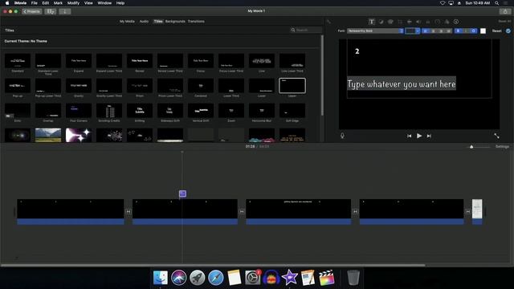
Task: Select the purple title clip above the timeline
Action: (x=182, y=194)
